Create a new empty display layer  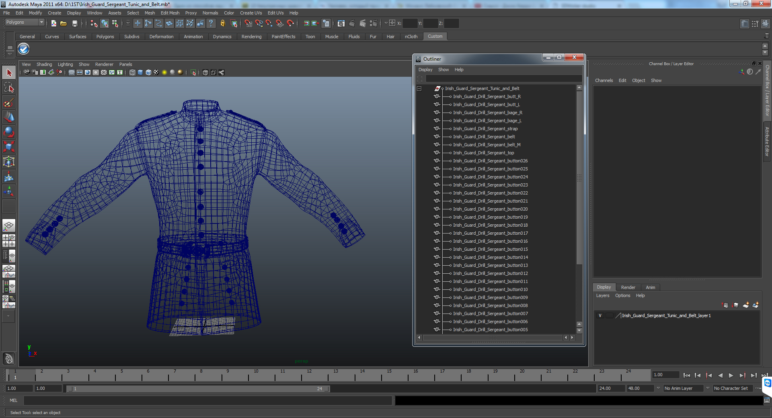pos(745,305)
